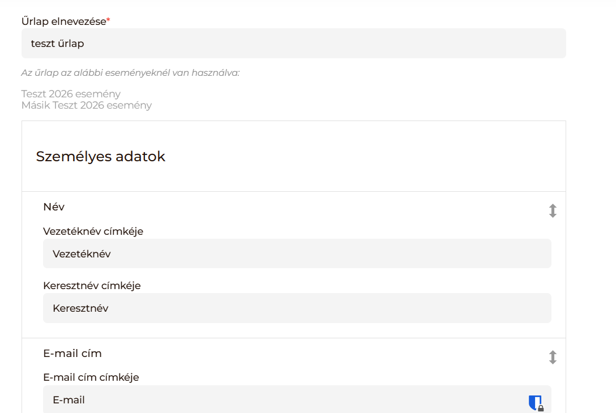Focus the Keresztnév label input
This screenshot has width=616, height=413.
tap(297, 308)
